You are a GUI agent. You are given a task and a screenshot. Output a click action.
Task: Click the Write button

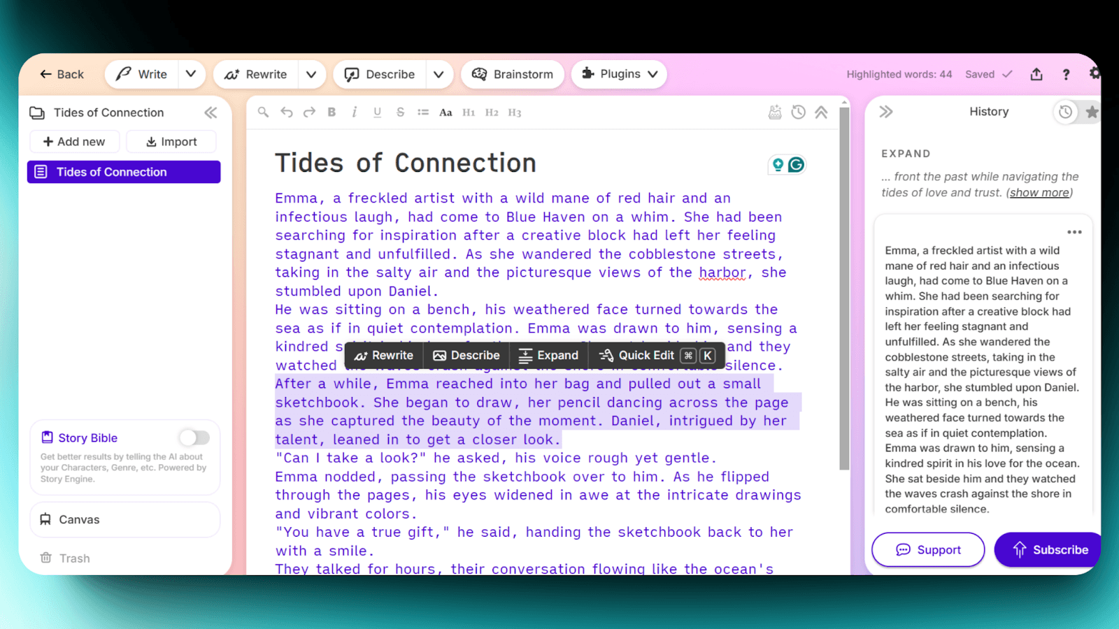141,74
